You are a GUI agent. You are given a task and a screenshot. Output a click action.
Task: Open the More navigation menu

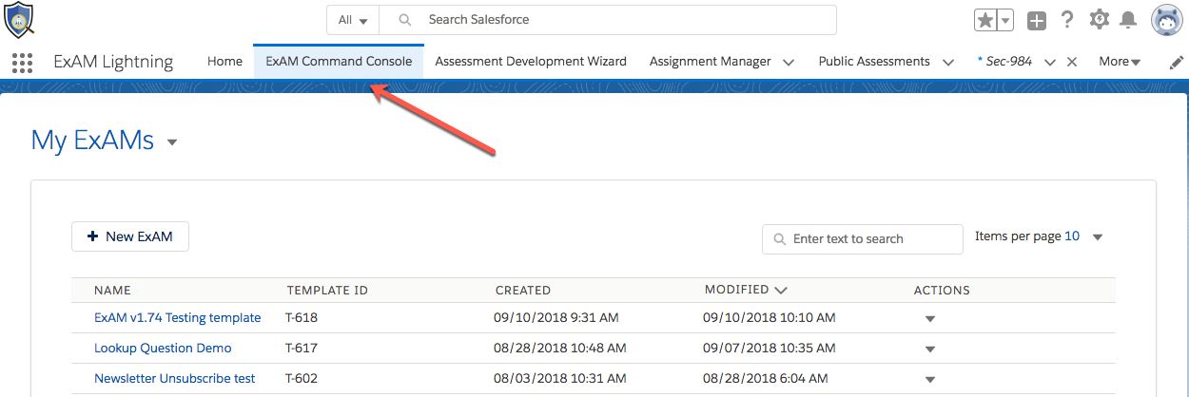(x=1120, y=62)
